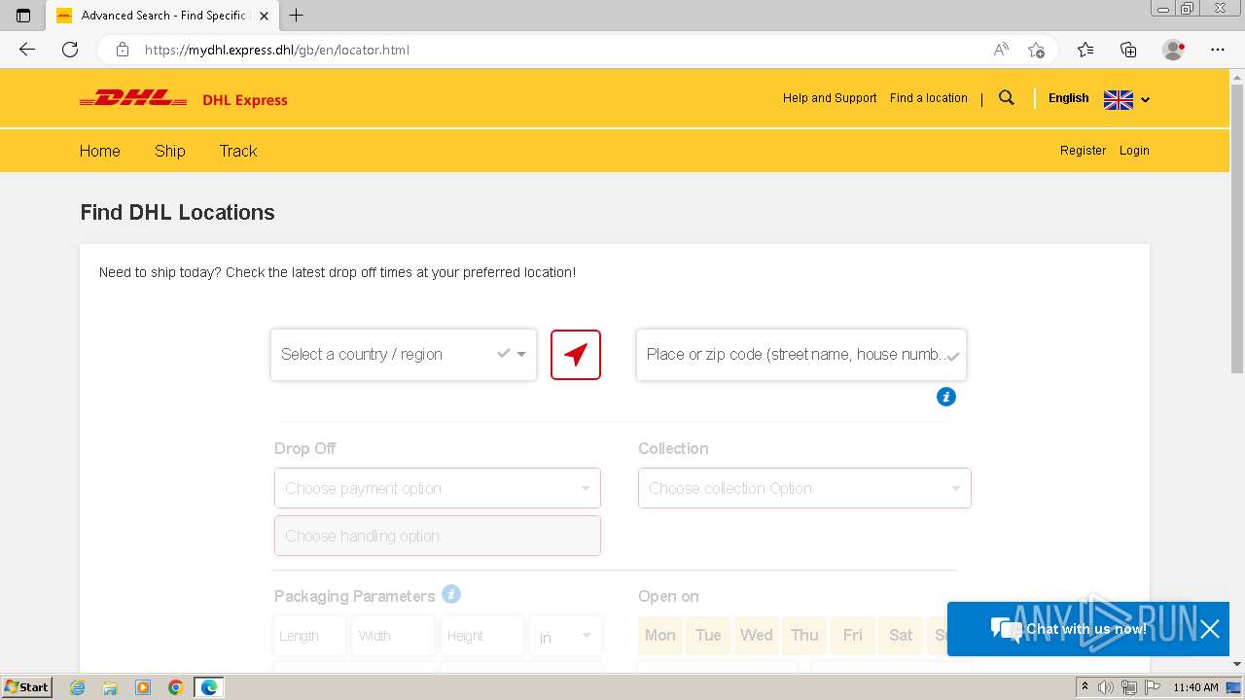Open the browser profile avatar
1245x700 pixels.
1174,50
